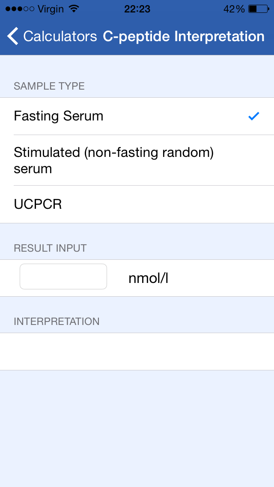The width and height of the screenshot is (274, 487).
Task: Tap the blank area below Interpretation cell
Action: tap(137, 429)
